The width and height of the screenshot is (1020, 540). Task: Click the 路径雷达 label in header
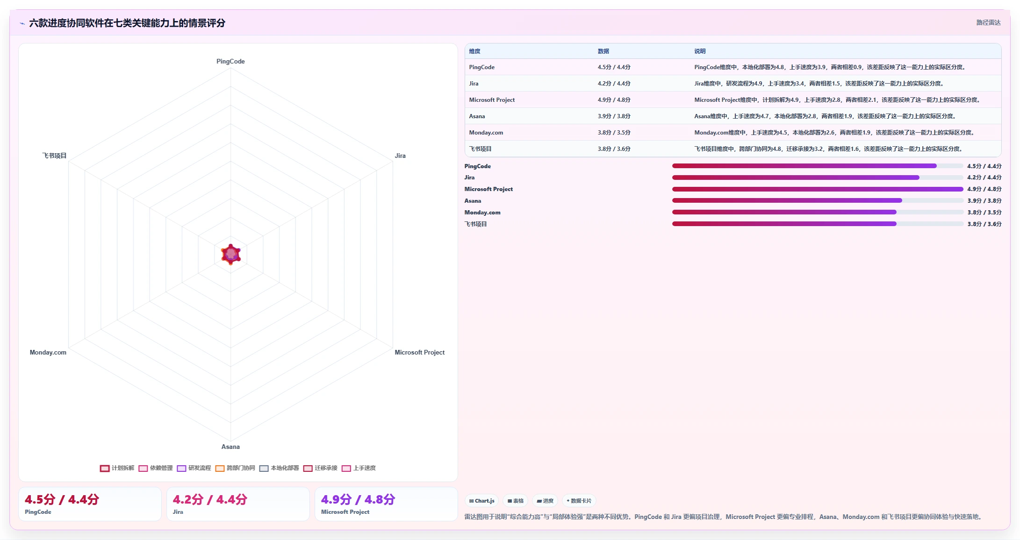[988, 22]
